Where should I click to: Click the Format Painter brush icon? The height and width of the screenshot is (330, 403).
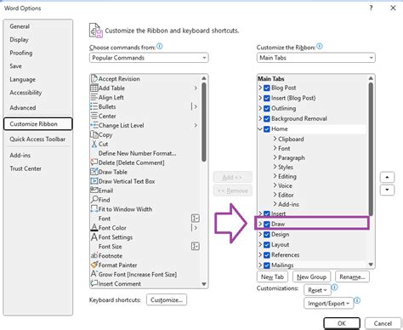pyautogui.click(x=94, y=265)
